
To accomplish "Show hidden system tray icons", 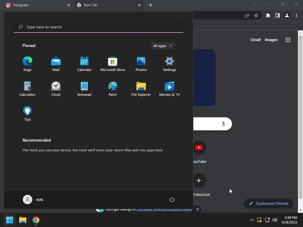I will tap(252, 220).
